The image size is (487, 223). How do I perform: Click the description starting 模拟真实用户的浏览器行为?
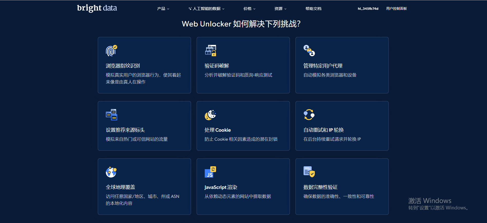[143, 78]
